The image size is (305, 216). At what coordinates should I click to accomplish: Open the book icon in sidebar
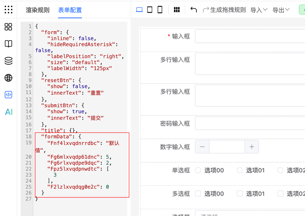[9, 44]
